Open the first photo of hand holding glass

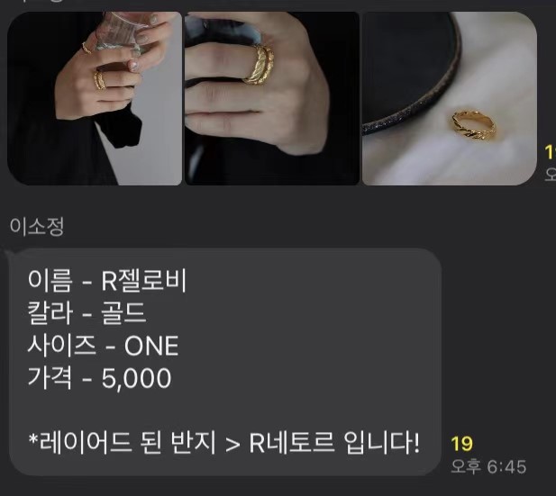pos(95,98)
